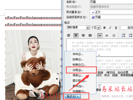Align paragraph text to the right
133x100 pixels.
click(x=83, y=36)
